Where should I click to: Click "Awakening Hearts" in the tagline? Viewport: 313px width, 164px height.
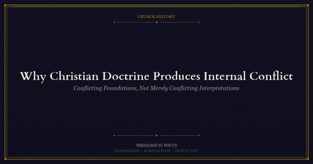coord(157,151)
